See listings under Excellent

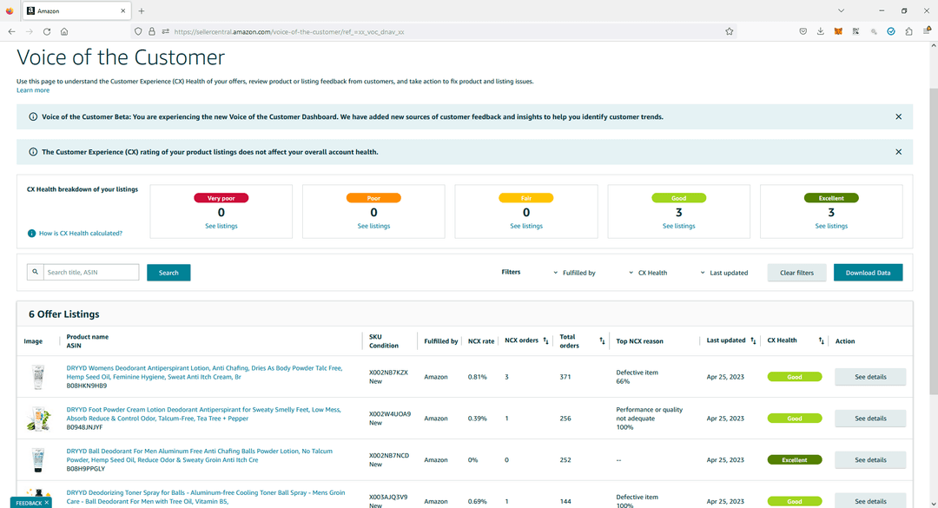click(x=831, y=226)
